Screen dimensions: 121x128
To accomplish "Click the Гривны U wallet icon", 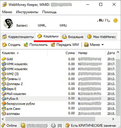I will (4, 79).
